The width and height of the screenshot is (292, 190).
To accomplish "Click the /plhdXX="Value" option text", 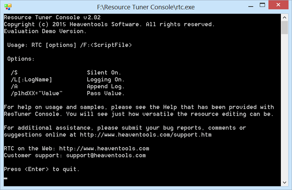I will (37, 93).
